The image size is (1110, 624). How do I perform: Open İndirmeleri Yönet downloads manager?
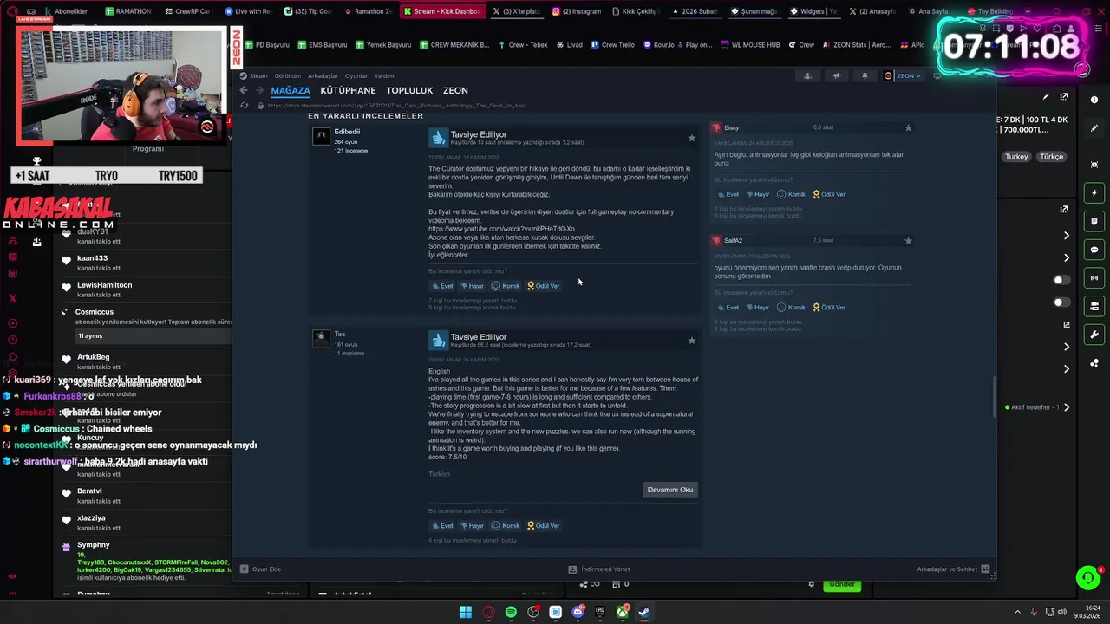pos(599,569)
